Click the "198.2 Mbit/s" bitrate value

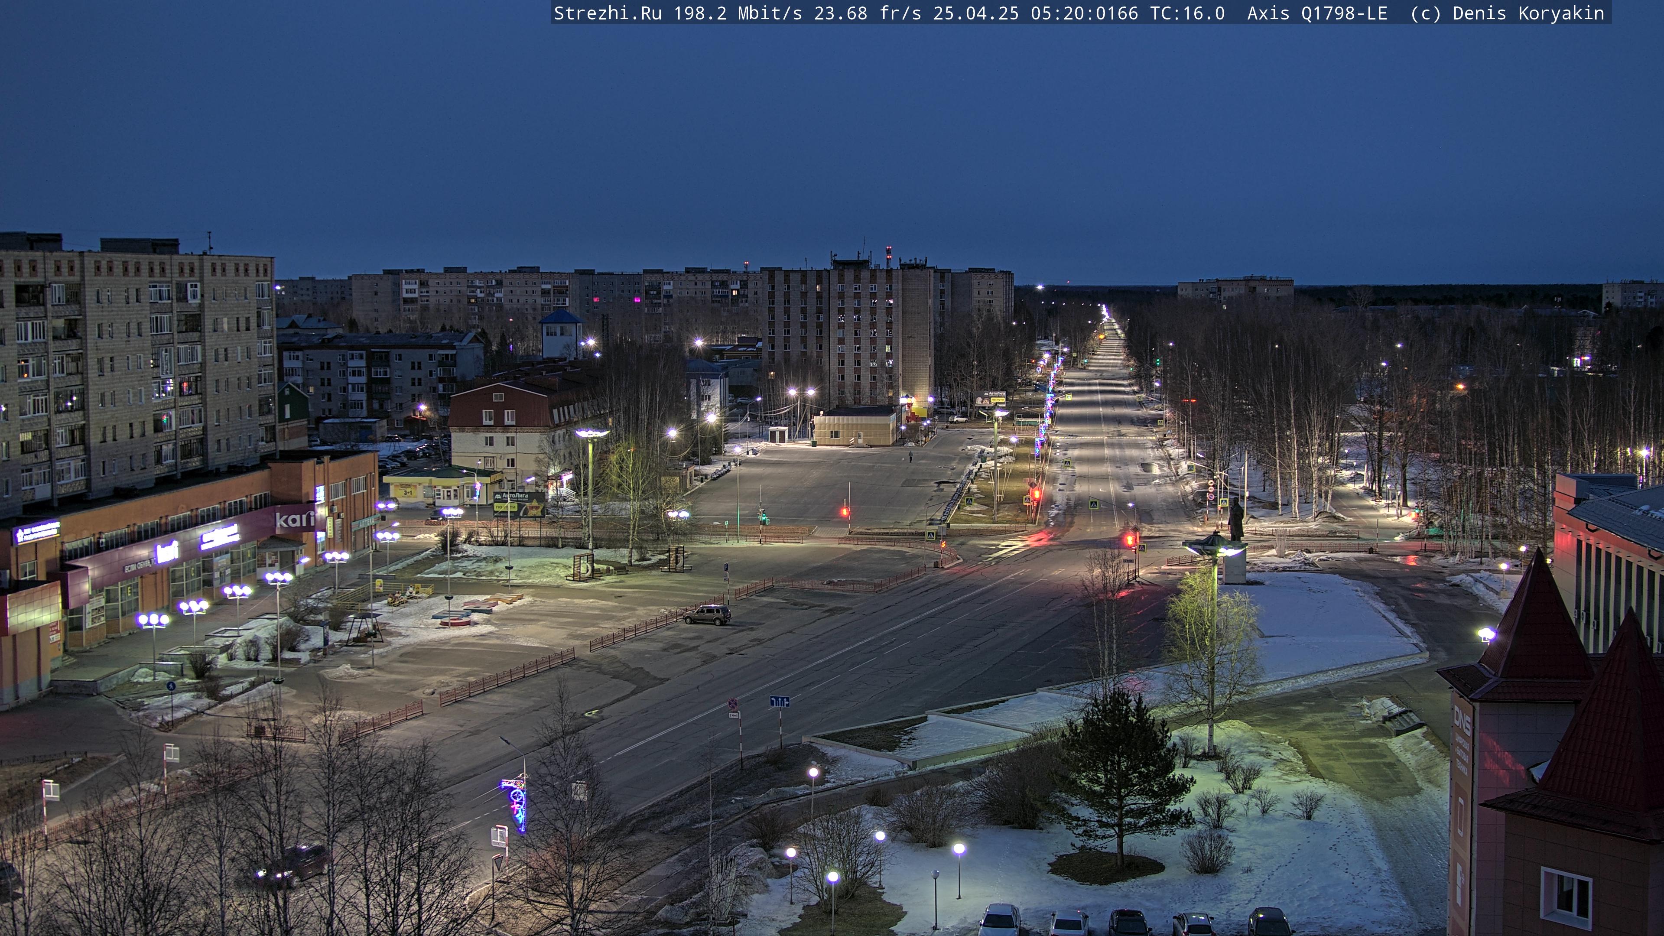pos(738,13)
